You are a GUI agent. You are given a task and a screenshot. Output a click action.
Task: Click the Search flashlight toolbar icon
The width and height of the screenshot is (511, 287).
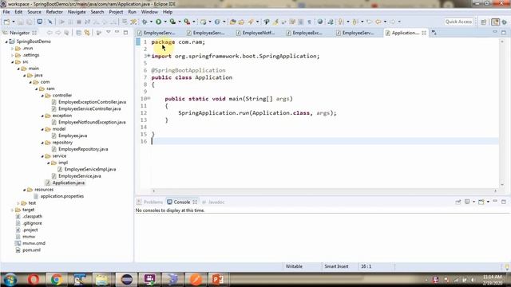(250, 22)
